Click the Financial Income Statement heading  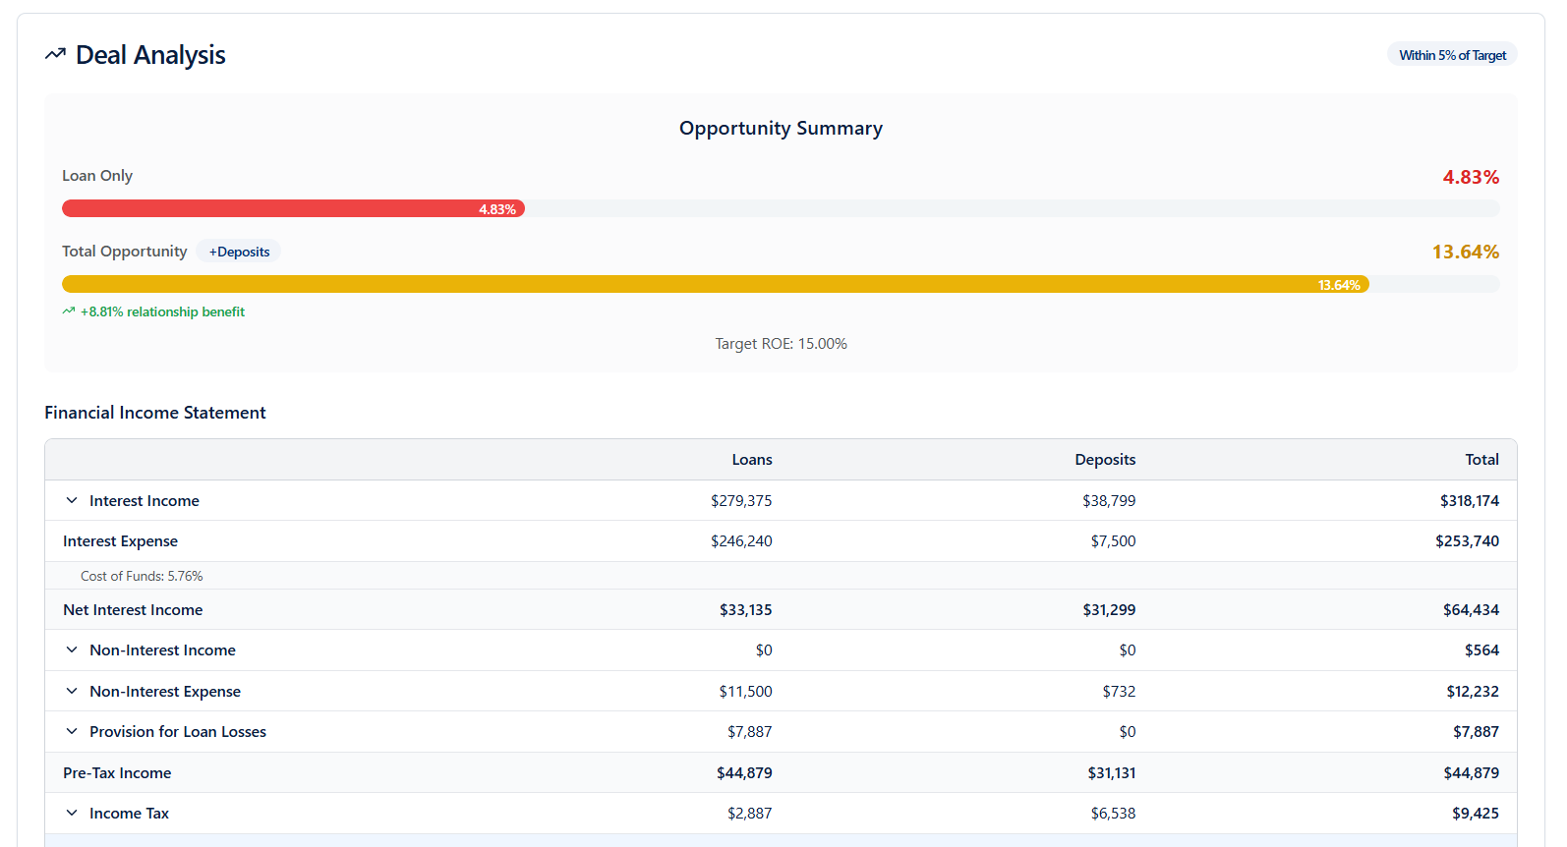coord(155,413)
